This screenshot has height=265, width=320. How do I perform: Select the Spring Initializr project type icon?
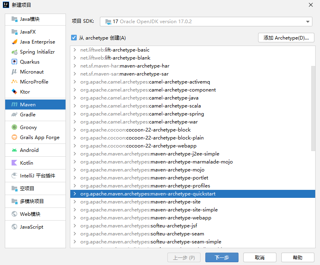pos(14,52)
